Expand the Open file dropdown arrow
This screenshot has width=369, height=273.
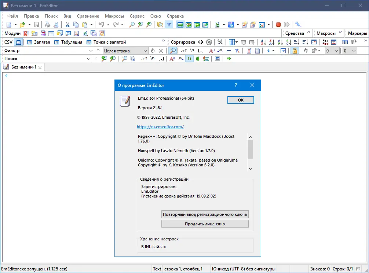[x=29, y=25]
